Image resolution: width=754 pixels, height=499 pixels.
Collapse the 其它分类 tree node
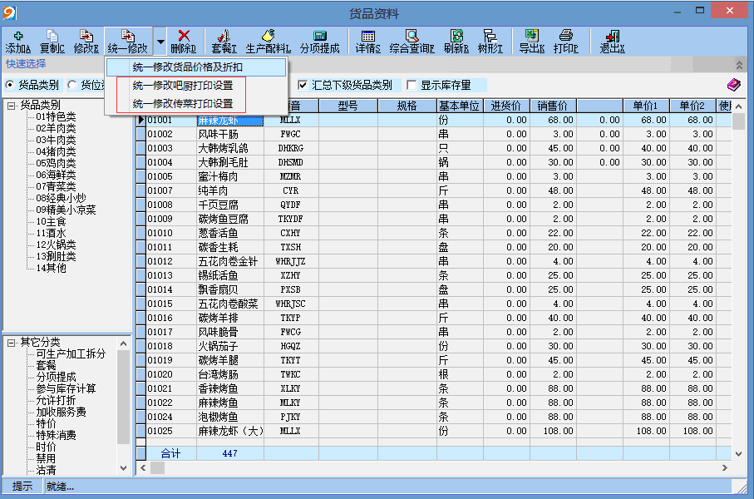[11, 343]
